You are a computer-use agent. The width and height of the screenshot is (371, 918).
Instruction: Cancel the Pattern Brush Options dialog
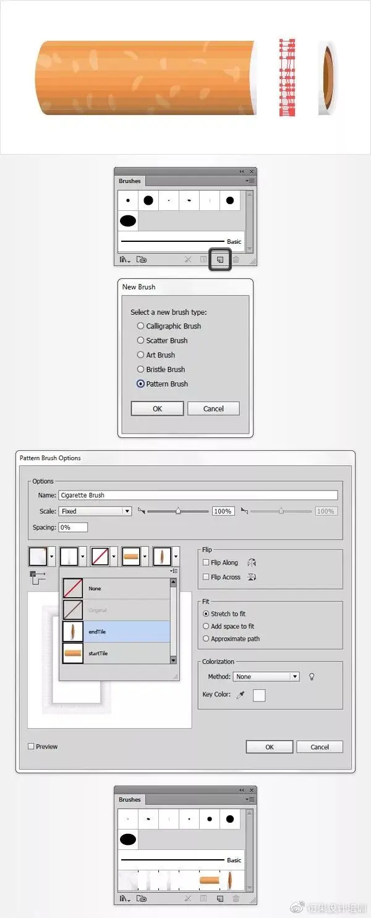click(320, 747)
